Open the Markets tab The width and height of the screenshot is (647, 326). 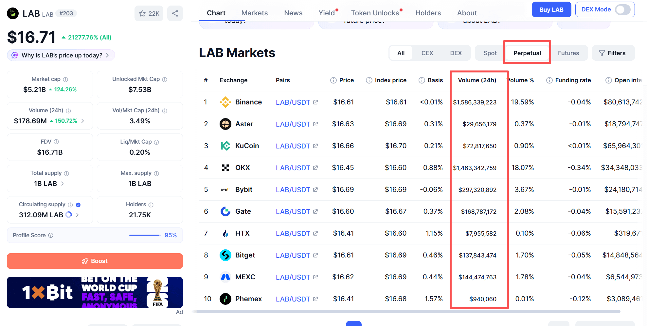[255, 13]
